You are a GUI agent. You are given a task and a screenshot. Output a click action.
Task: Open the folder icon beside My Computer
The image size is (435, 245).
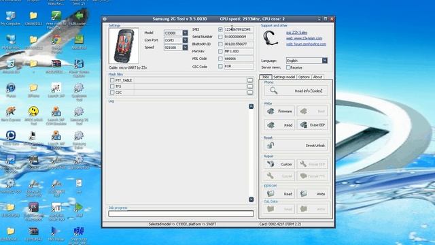point(33,18)
